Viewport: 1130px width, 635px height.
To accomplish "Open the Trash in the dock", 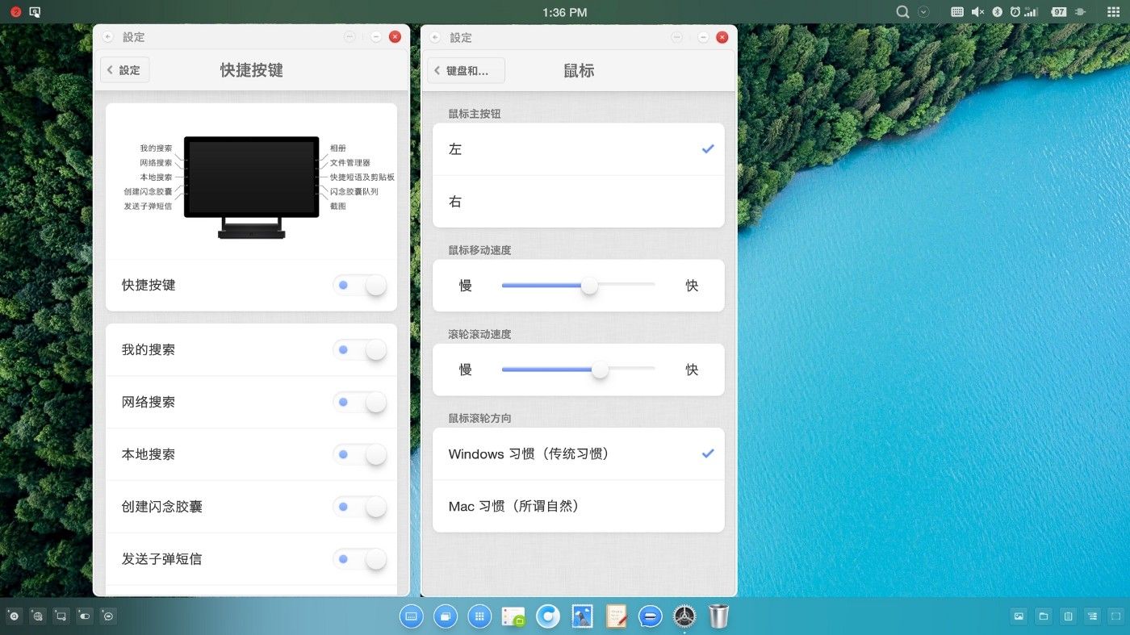I will pos(718,616).
